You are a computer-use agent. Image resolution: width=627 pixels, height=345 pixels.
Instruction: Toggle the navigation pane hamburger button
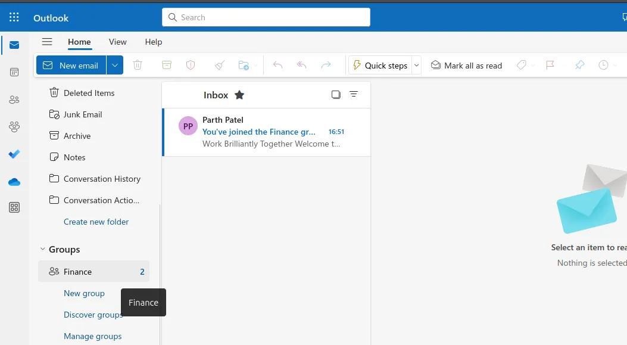coord(47,42)
